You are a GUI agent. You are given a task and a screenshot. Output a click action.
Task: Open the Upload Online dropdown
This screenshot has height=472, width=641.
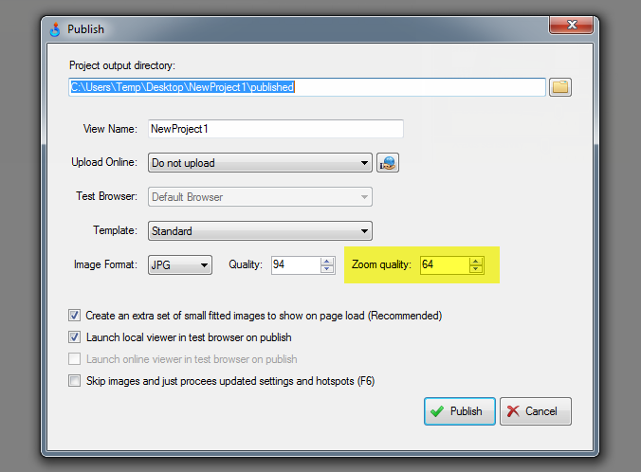260,163
